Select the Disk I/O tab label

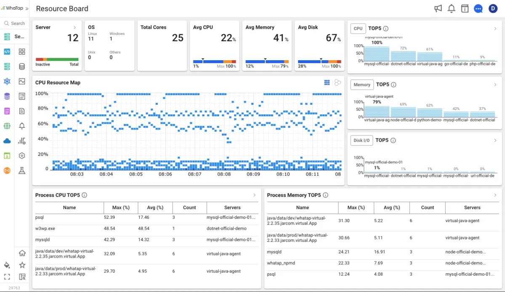[361, 141]
